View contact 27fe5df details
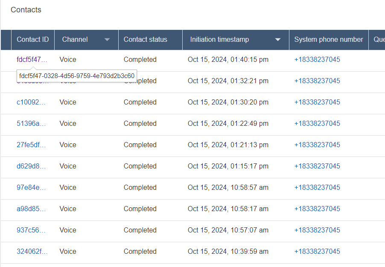The height and width of the screenshot is (267, 385). (32, 145)
